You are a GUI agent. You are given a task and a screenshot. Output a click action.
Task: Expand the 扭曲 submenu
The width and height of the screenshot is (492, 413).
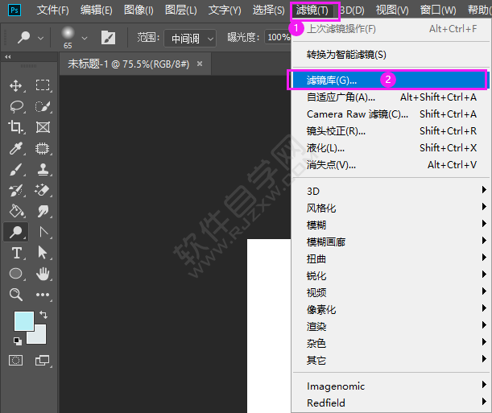tap(391, 258)
